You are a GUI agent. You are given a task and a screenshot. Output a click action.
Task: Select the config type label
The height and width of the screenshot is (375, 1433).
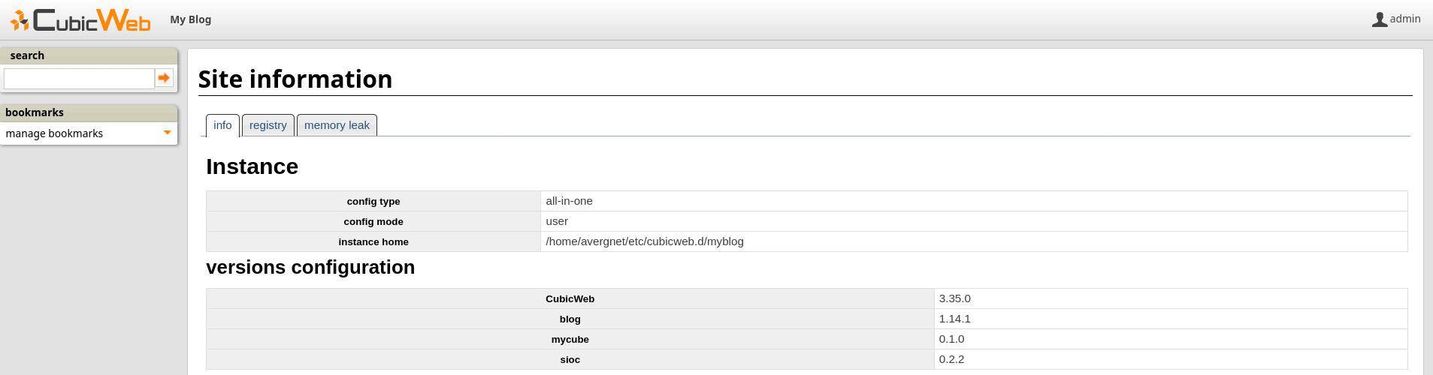pos(373,201)
